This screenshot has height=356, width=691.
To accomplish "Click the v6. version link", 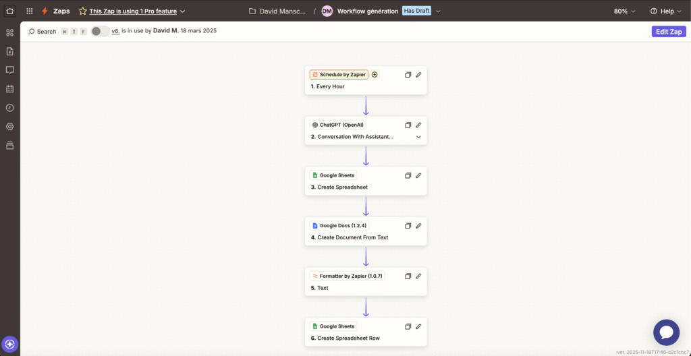I will [x=115, y=31].
